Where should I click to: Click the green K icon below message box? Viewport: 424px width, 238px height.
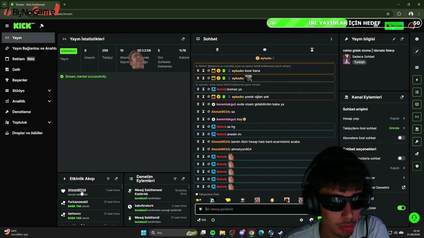click(213, 220)
